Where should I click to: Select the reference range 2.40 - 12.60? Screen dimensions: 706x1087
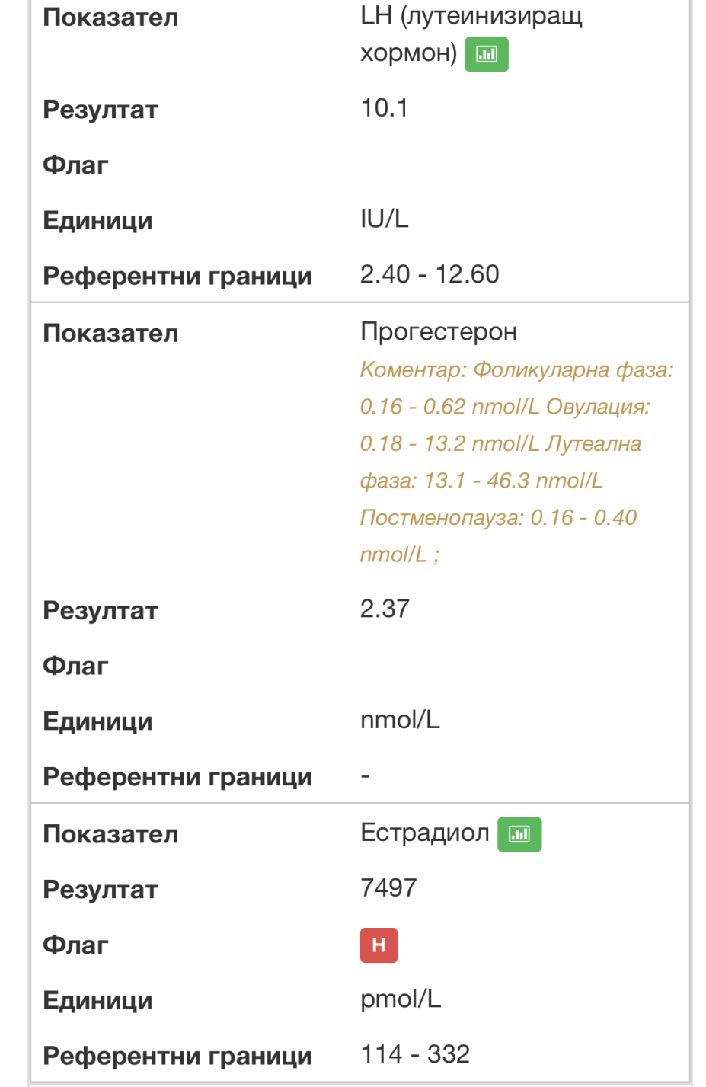pos(430,275)
